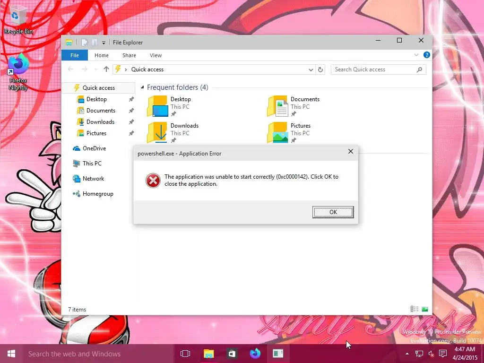Select Quick access in the navigation pane
Image resolution: width=484 pixels, height=363 pixels.
coord(98,87)
